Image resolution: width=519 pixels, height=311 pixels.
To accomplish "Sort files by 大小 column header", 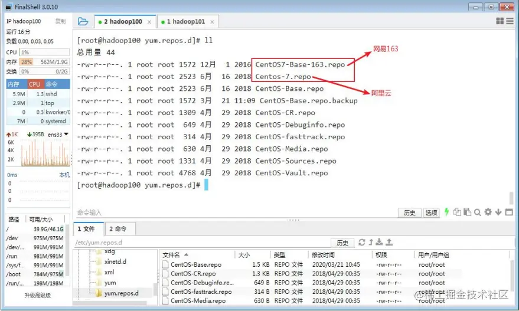I will point(252,255).
